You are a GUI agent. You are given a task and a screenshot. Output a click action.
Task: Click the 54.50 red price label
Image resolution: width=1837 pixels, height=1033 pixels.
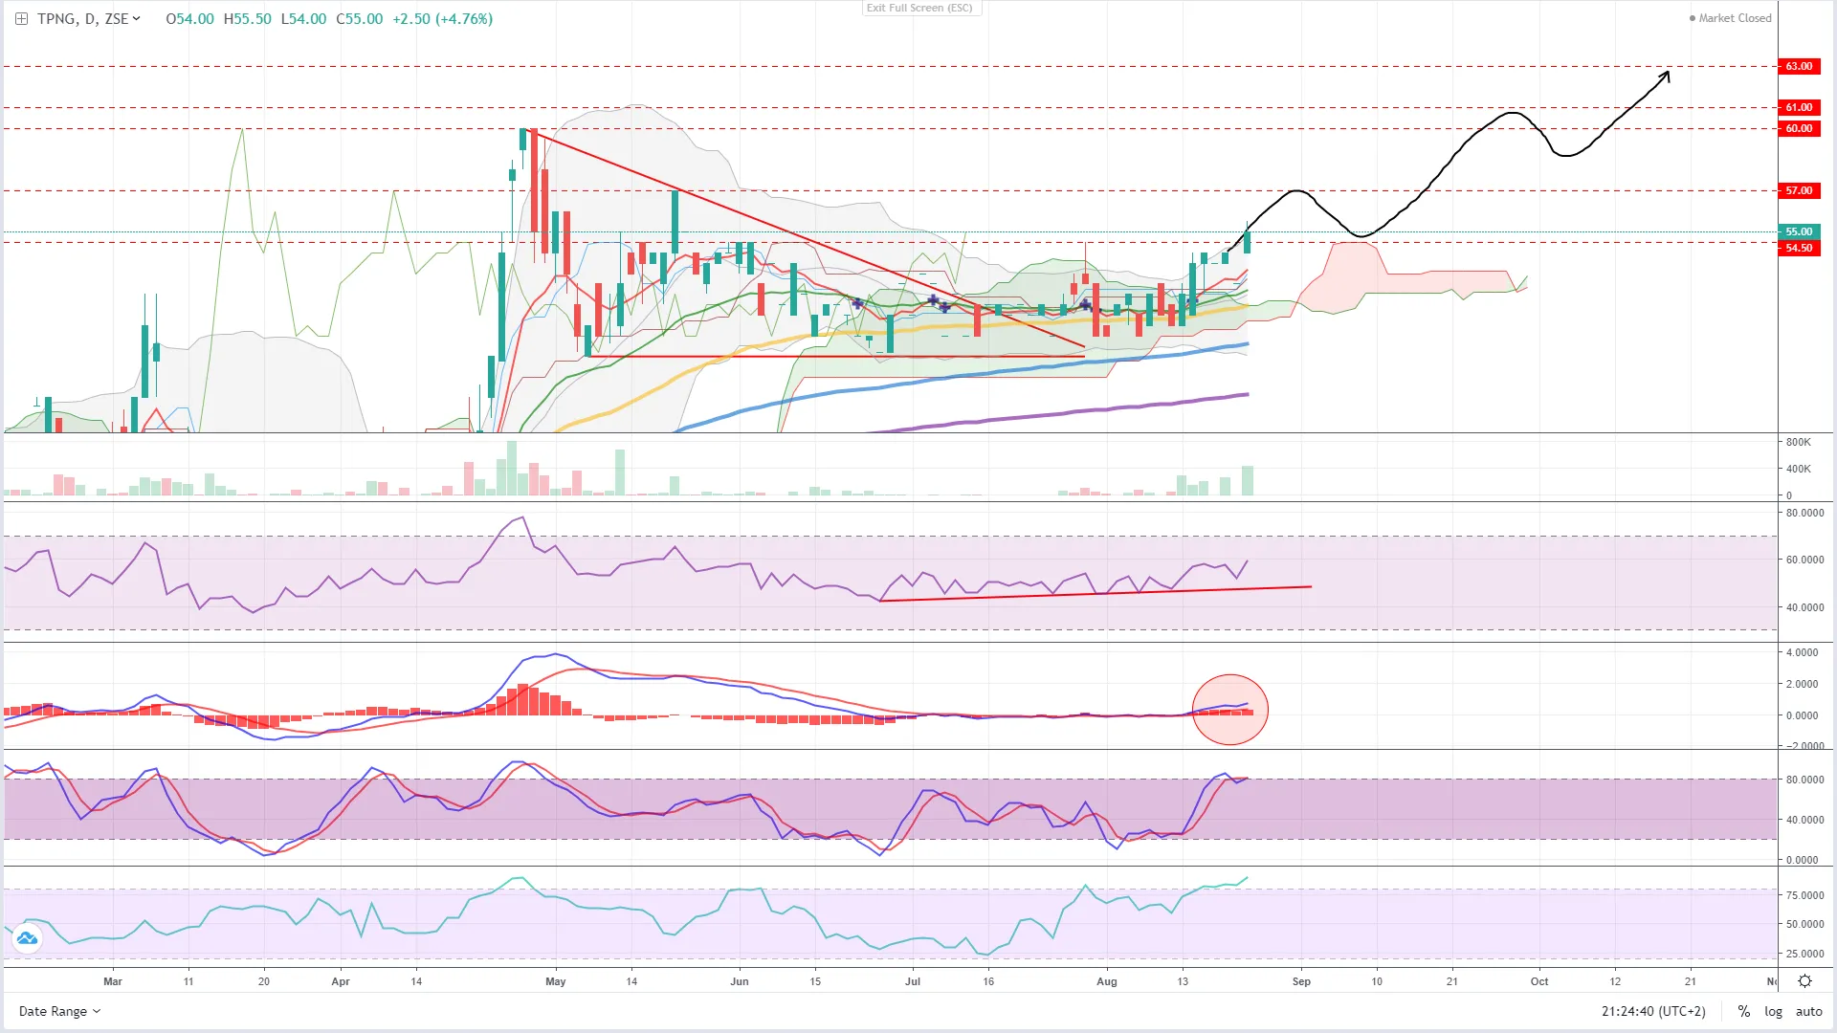[1799, 248]
